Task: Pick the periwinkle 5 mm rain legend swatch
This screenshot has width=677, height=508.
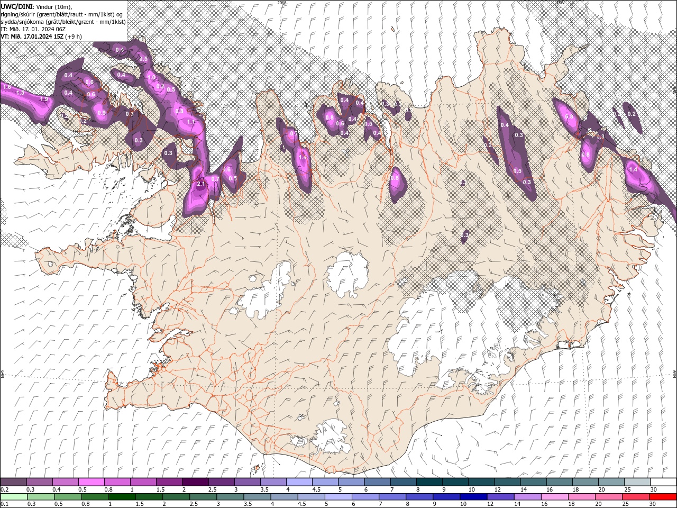Action: 337,497
